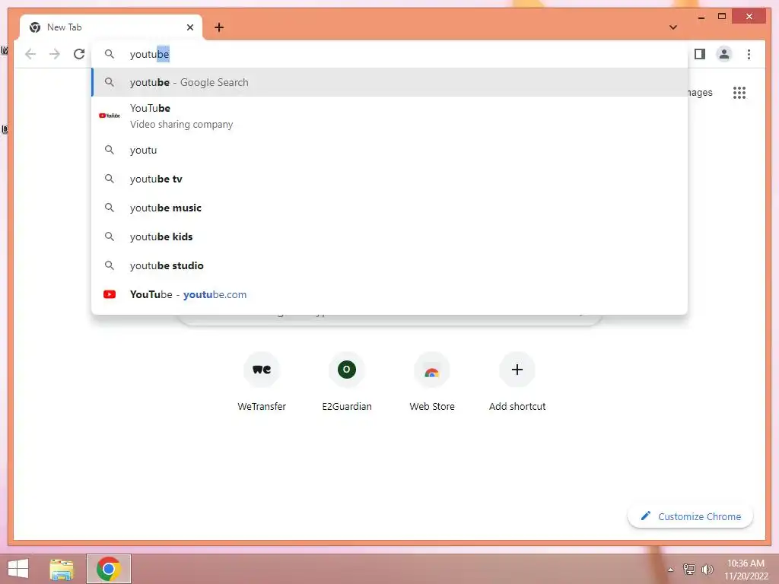Click the YouTube logo in entity suggestion
Image resolution: width=779 pixels, height=584 pixels.
click(x=110, y=116)
